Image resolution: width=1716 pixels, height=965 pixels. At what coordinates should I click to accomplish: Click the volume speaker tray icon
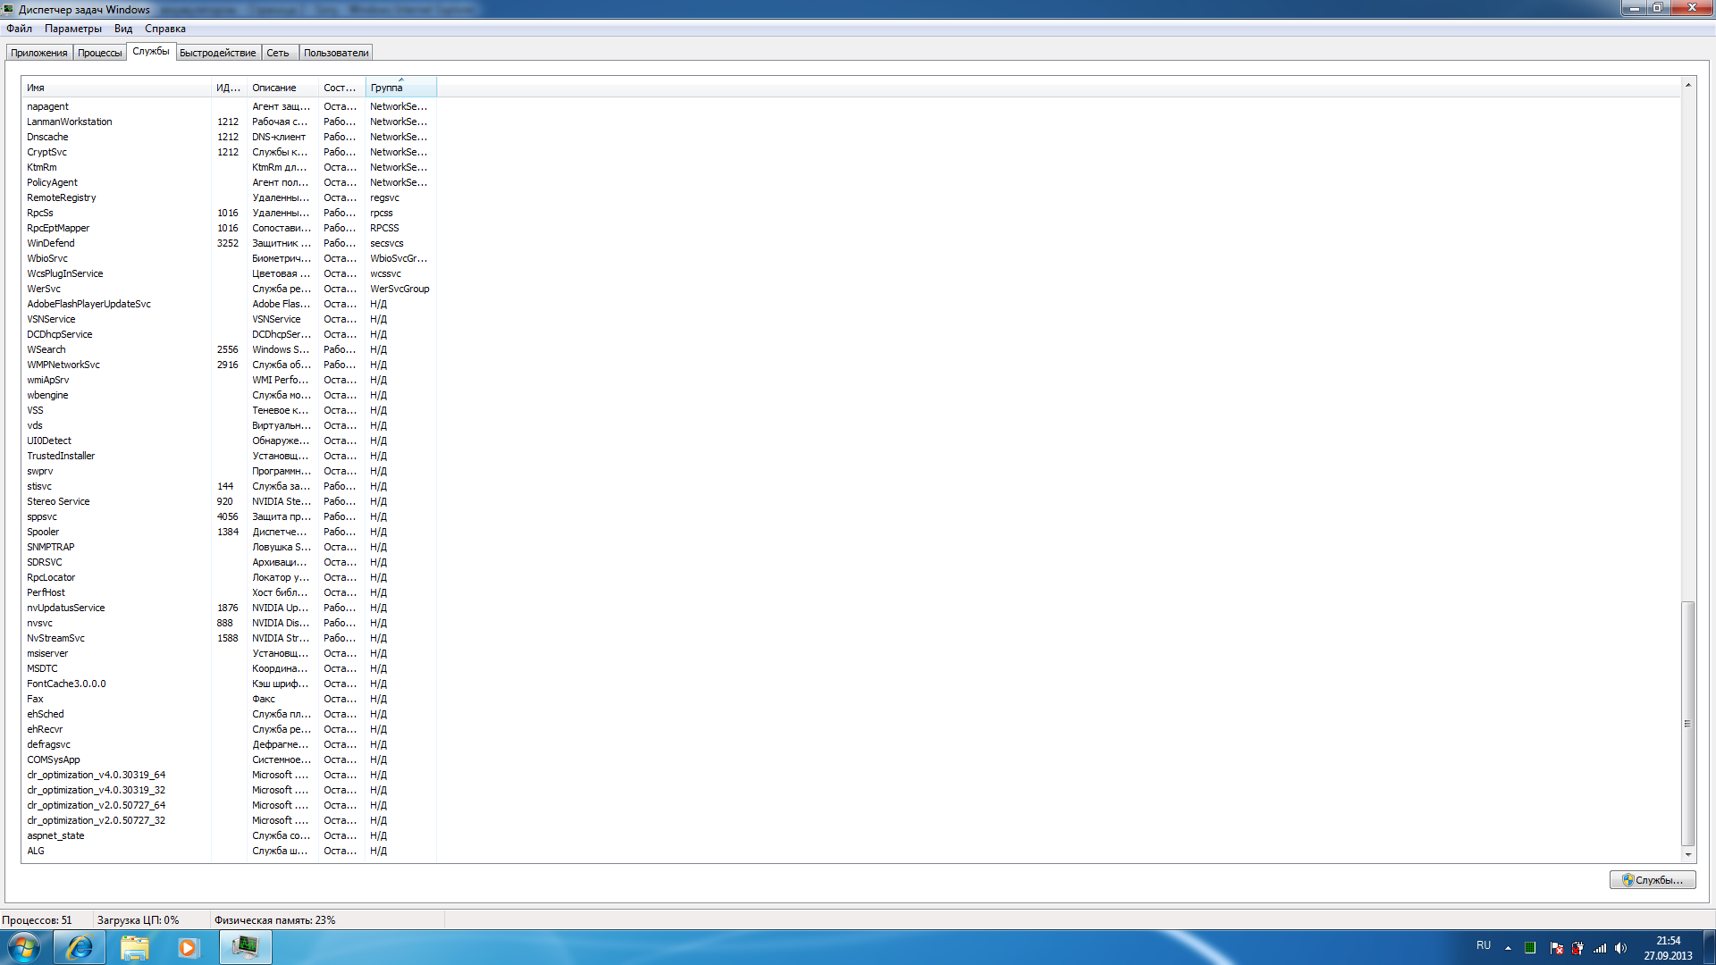click(x=1620, y=948)
